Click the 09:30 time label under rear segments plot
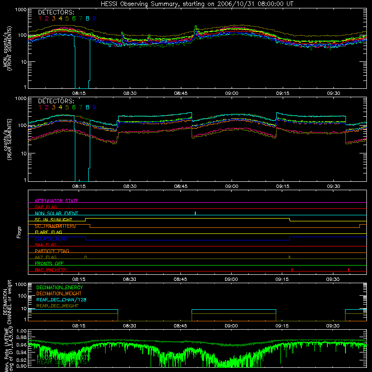The width and height of the screenshot is (372, 372). (x=333, y=186)
